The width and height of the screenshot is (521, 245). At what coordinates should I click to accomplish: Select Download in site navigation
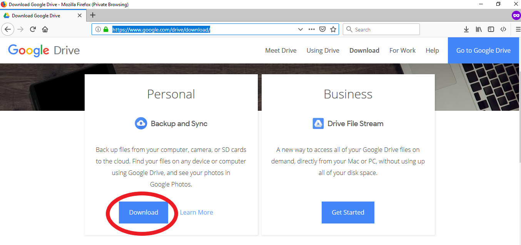click(x=364, y=50)
